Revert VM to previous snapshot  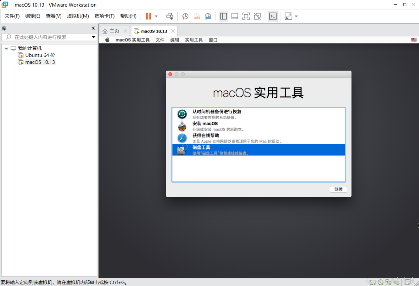point(197,16)
